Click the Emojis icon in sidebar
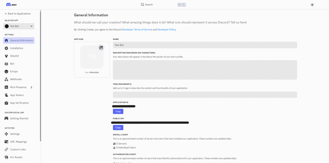 (x=6, y=71)
